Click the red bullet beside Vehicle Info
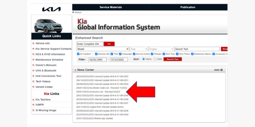255x127 pixels. (x=33, y=43)
